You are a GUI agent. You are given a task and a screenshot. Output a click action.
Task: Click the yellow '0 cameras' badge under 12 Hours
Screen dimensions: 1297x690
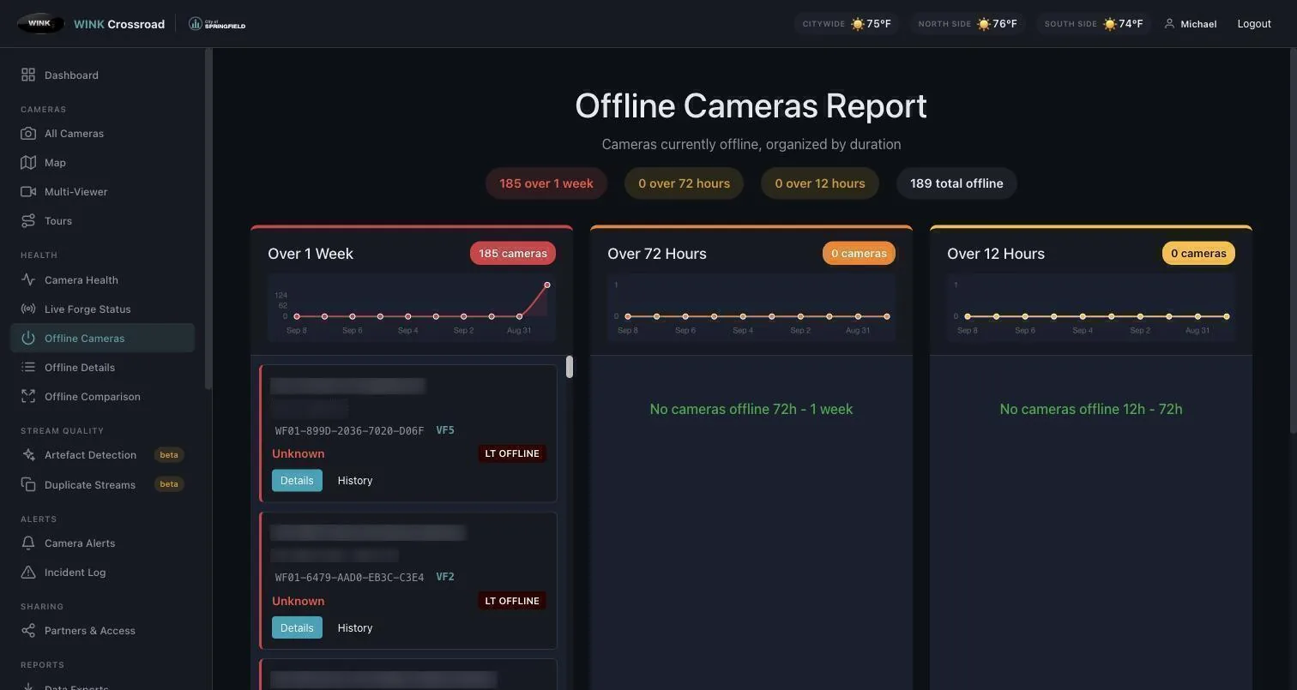coord(1198,254)
